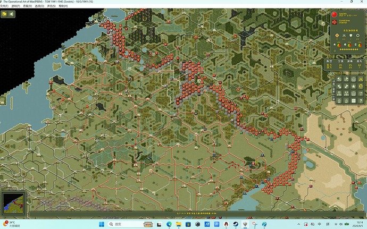Click the yellow flag button at top-left

[4, 14]
